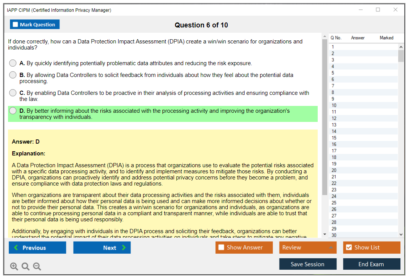Select question 10 in the question list

click(x=334, y=106)
